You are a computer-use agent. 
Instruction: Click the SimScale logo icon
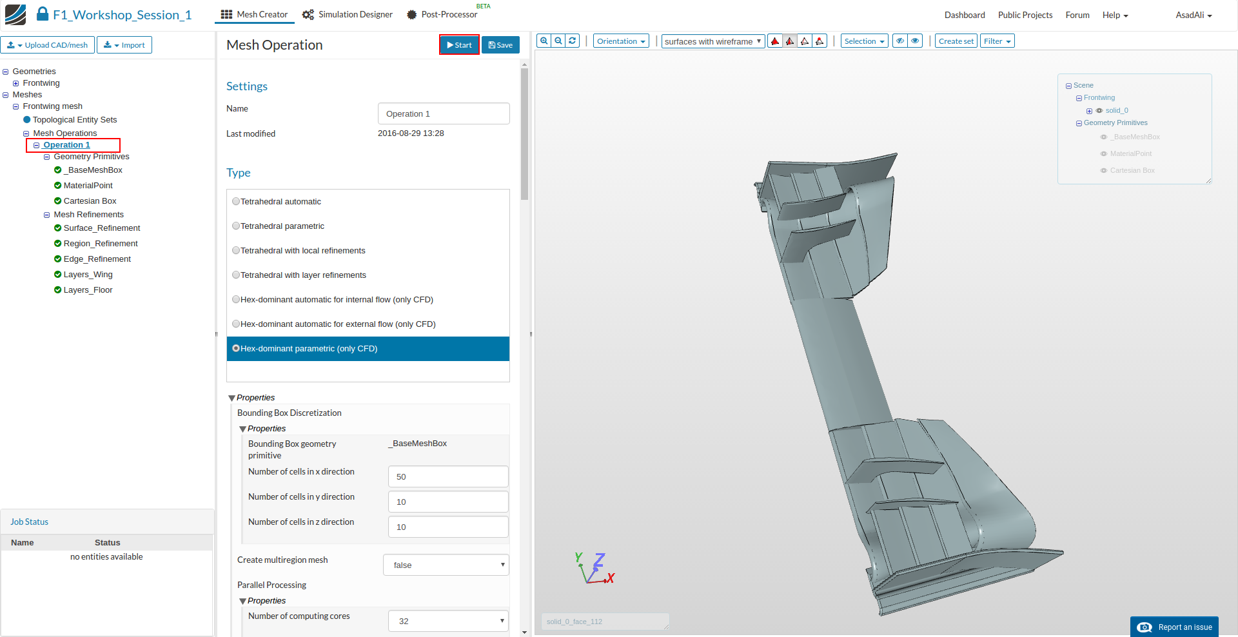15,14
